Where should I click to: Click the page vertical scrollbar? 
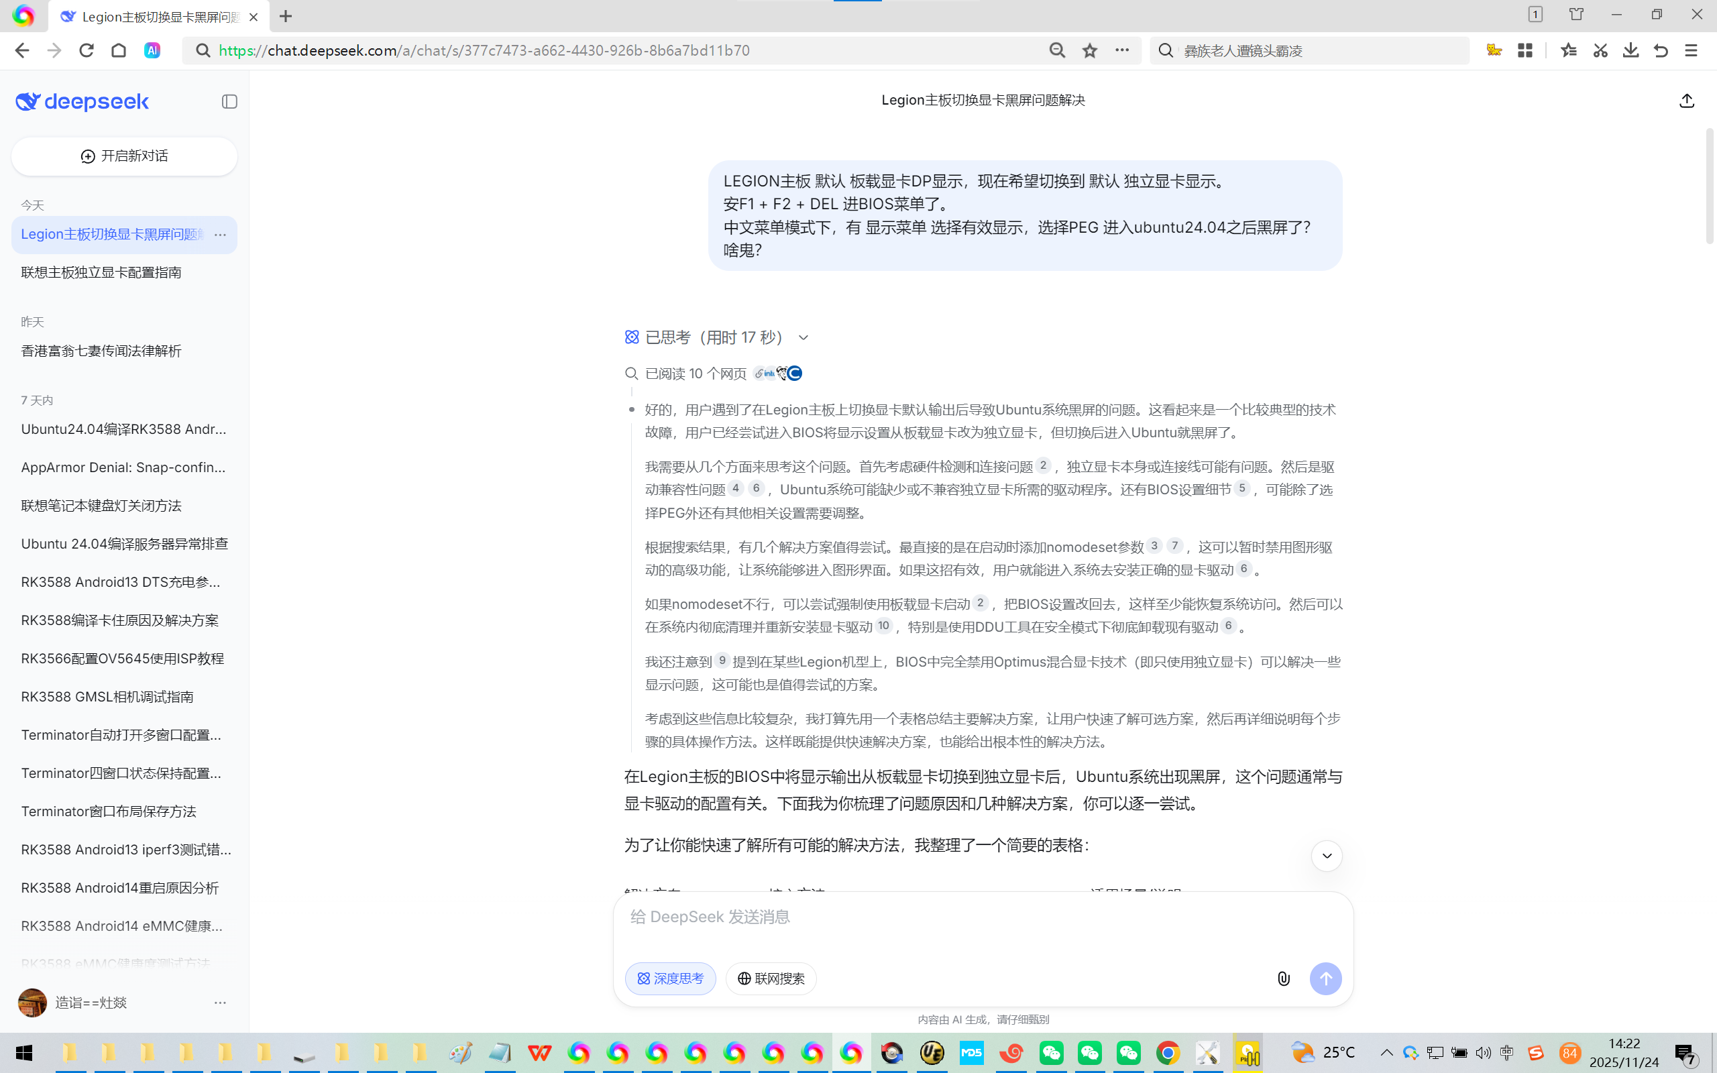tap(1708, 186)
